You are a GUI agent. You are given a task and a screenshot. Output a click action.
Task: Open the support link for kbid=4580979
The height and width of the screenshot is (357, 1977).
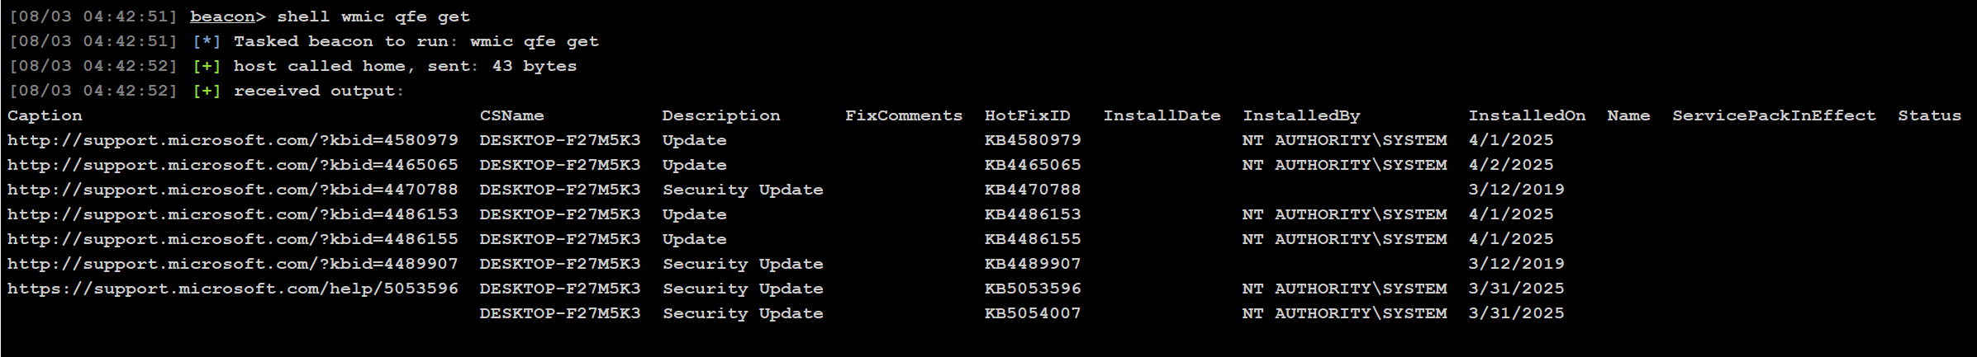coord(232,140)
